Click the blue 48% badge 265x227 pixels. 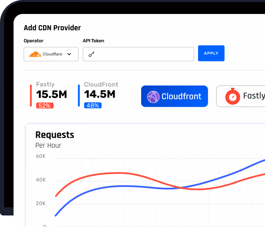coord(93,105)
